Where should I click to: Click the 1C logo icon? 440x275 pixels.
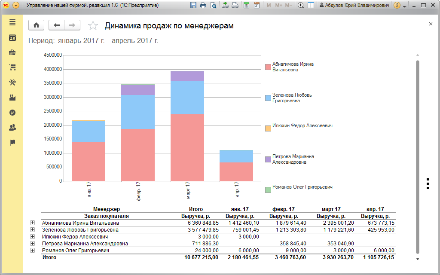(x=6, y=5)
